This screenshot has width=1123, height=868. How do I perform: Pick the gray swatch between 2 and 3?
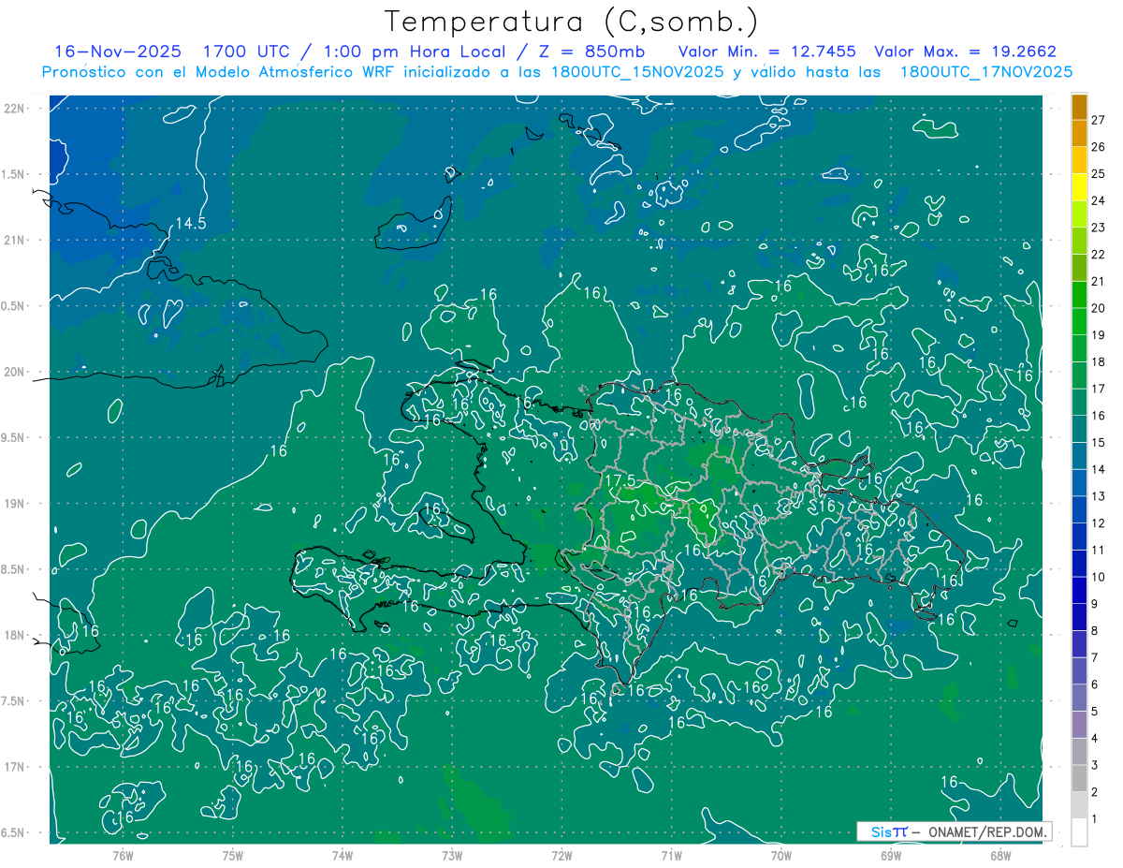click(1079, 779)
